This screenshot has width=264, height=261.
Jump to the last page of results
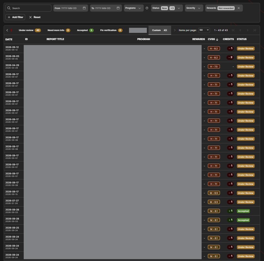click(x=255, y=30)
